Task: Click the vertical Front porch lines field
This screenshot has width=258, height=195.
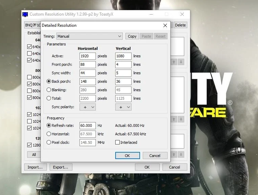Action: (123, 64)
